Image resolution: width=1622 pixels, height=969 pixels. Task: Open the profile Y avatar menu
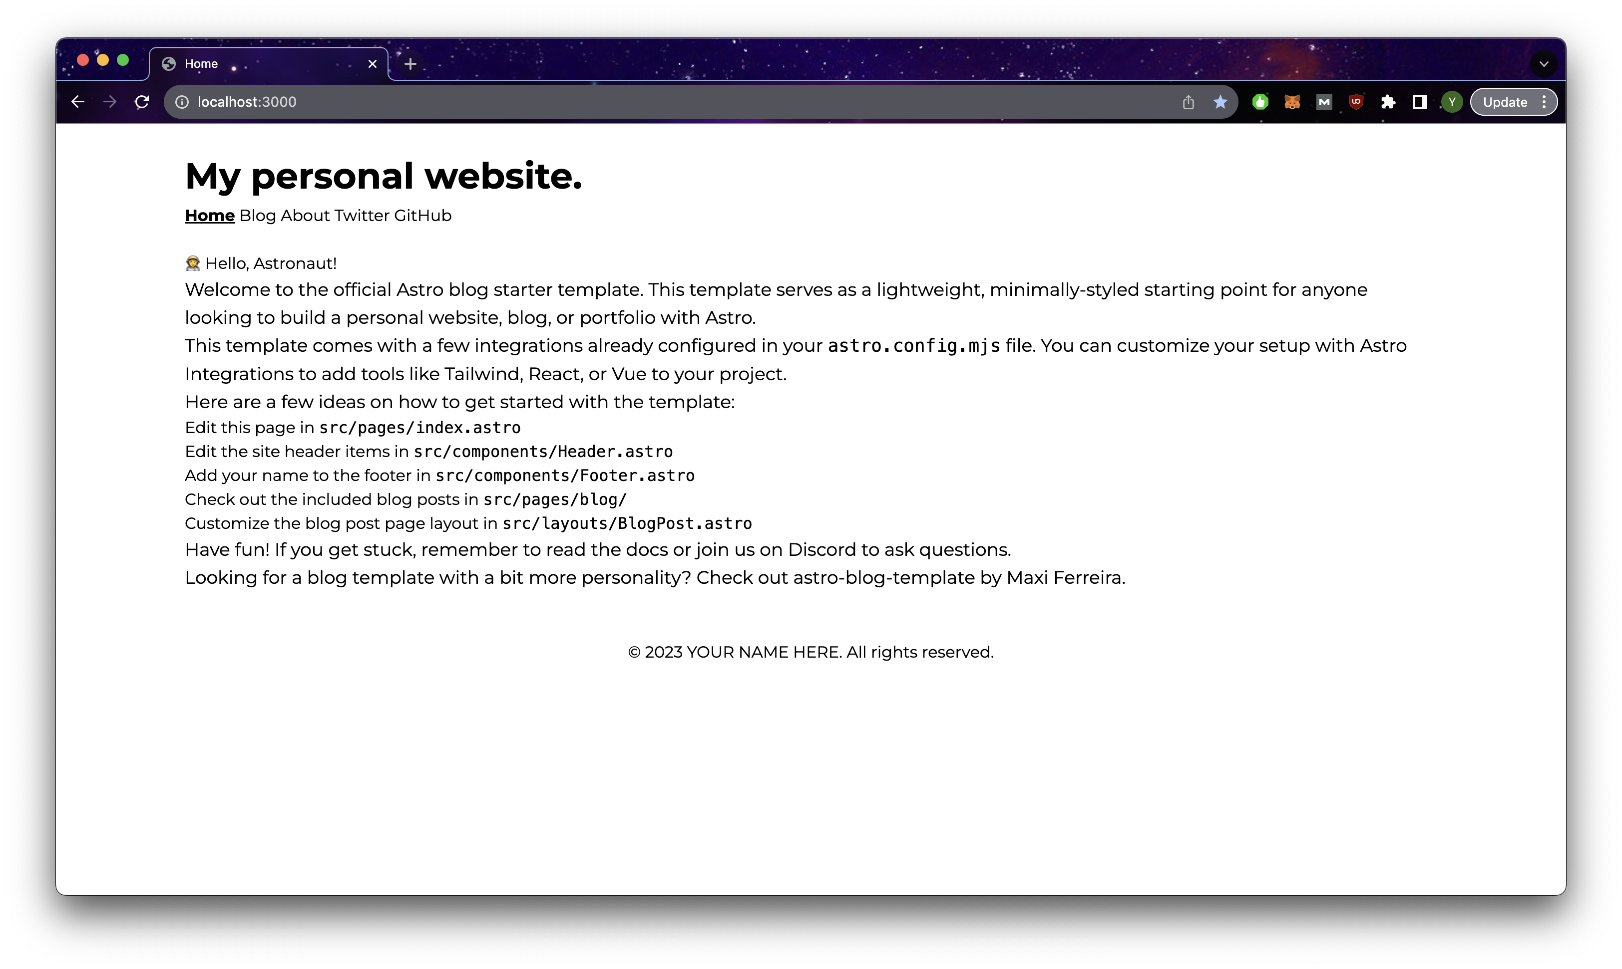(x=1451, y=102)
